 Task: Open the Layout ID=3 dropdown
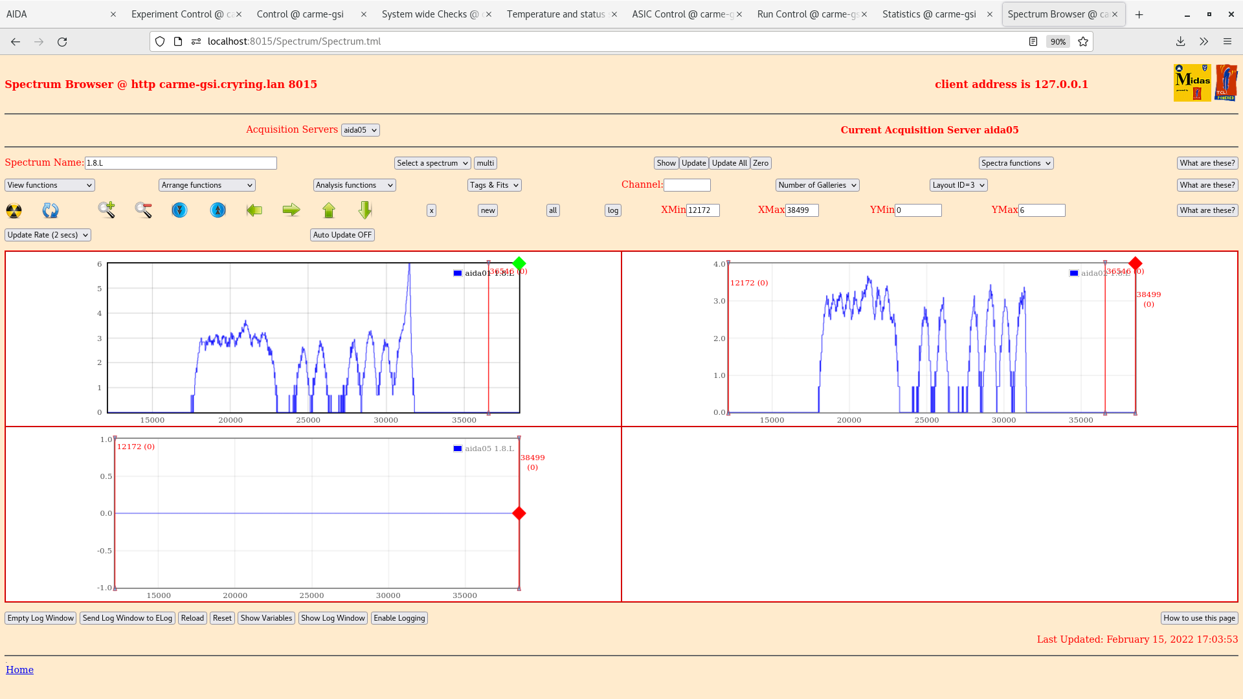tap(959, 185)
